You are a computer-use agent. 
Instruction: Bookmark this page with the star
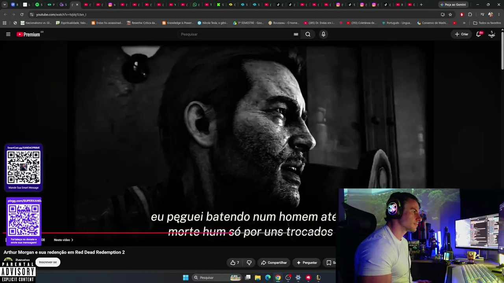click(x=450, y=15)
